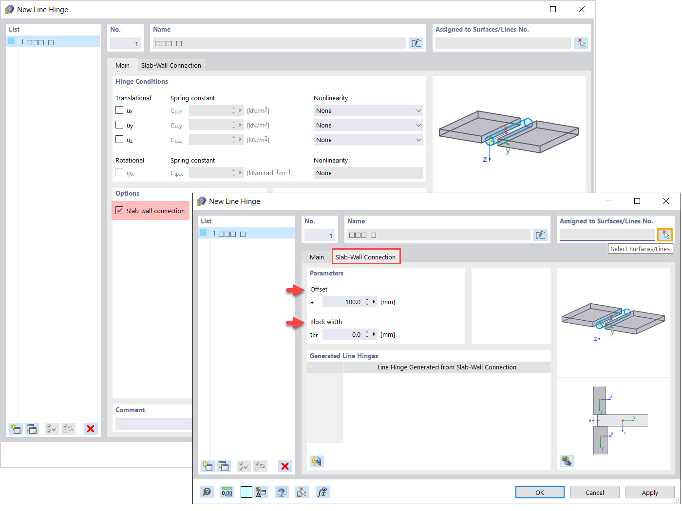Switch to the Main tab in the back dialog
This screenshot has width=682, height=511.
point(123,65)
